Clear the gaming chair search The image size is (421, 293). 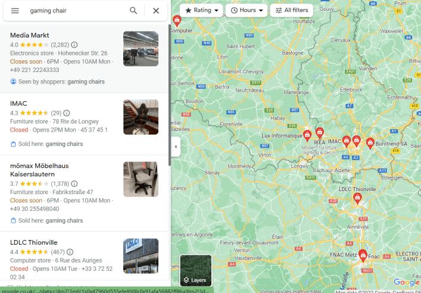click(156, 11)
